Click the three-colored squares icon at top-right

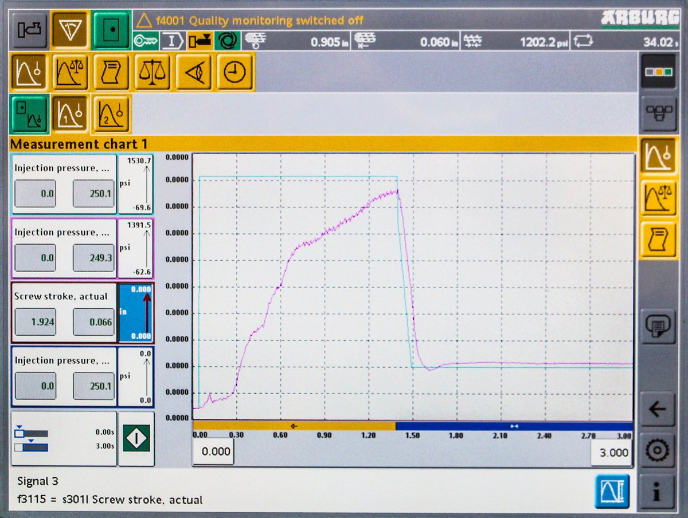(x=658, y=72)
